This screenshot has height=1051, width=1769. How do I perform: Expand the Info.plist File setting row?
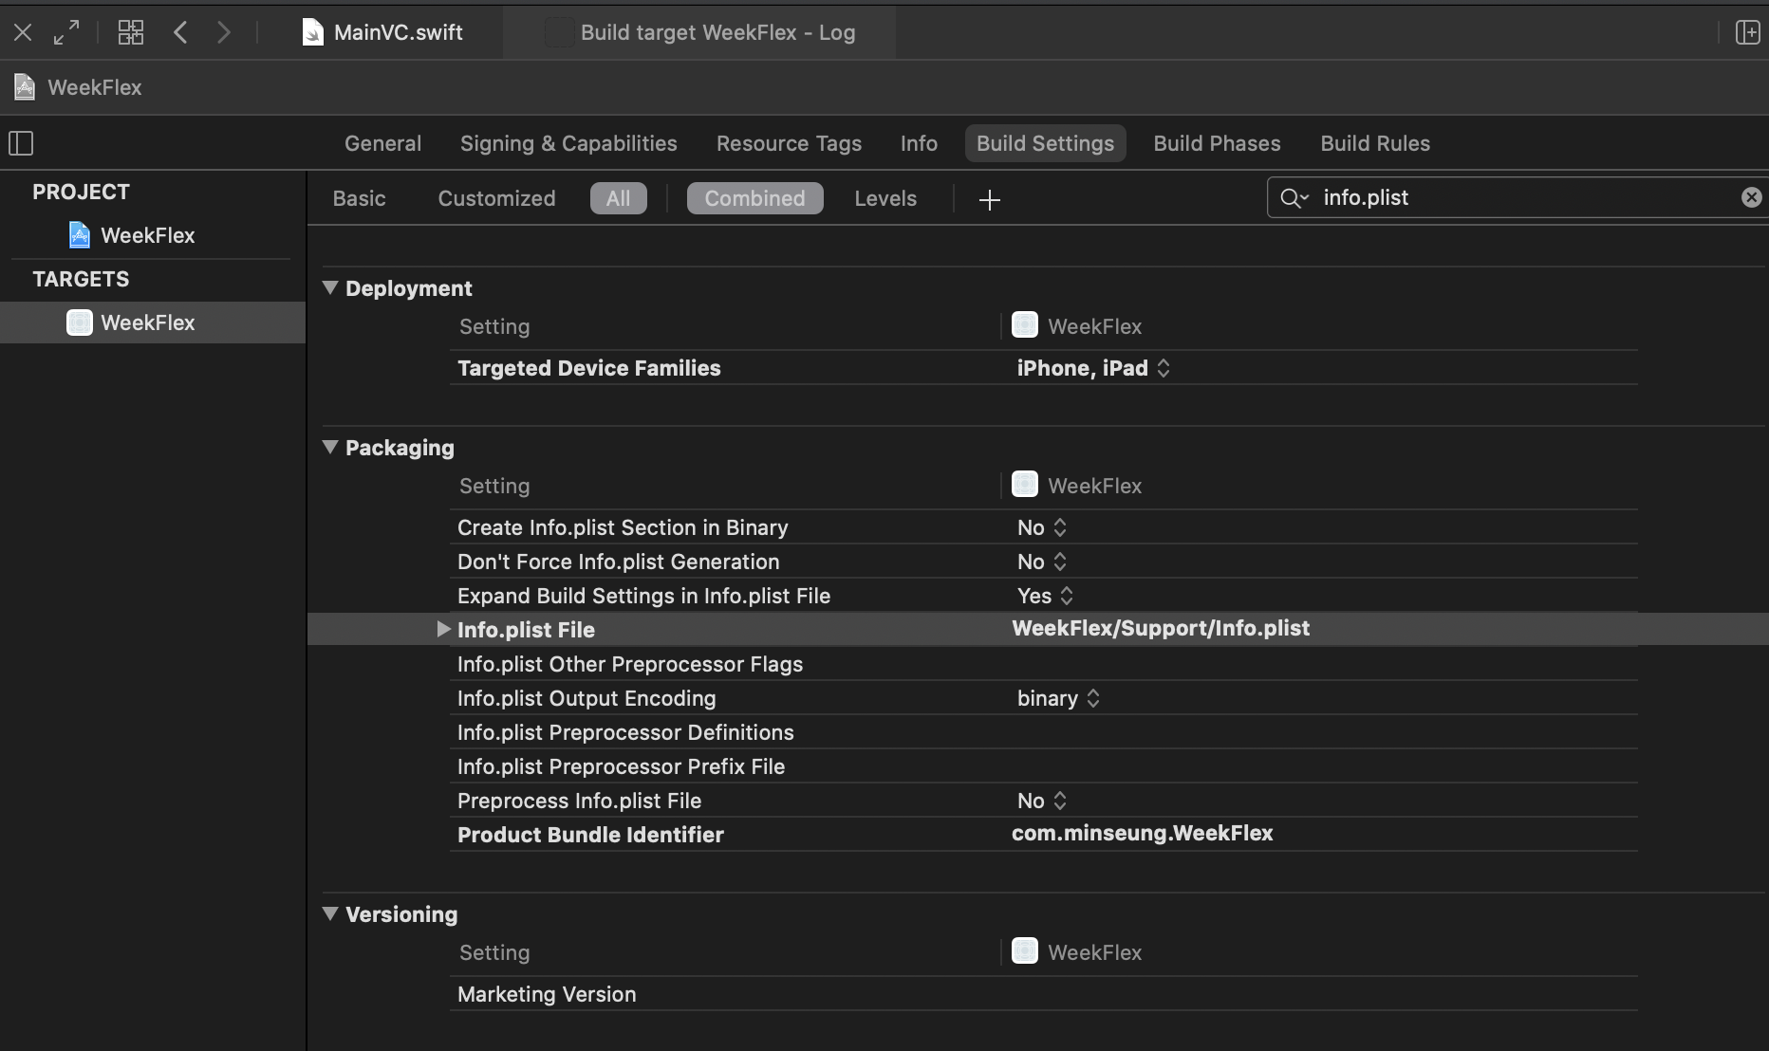click(x=442, y=629)
